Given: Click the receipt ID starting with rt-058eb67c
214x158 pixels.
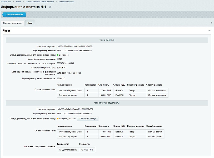Looking at the screenshot, I should 75,46.
